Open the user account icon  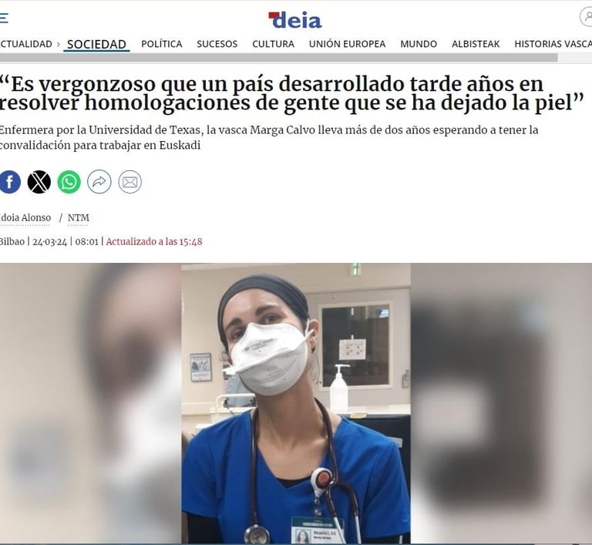coord(587,17)
